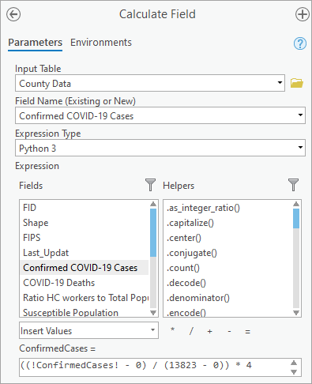Insert the equals operator
Image resolution: width=312 pixels, height=384 pixels.
point(247,332)
